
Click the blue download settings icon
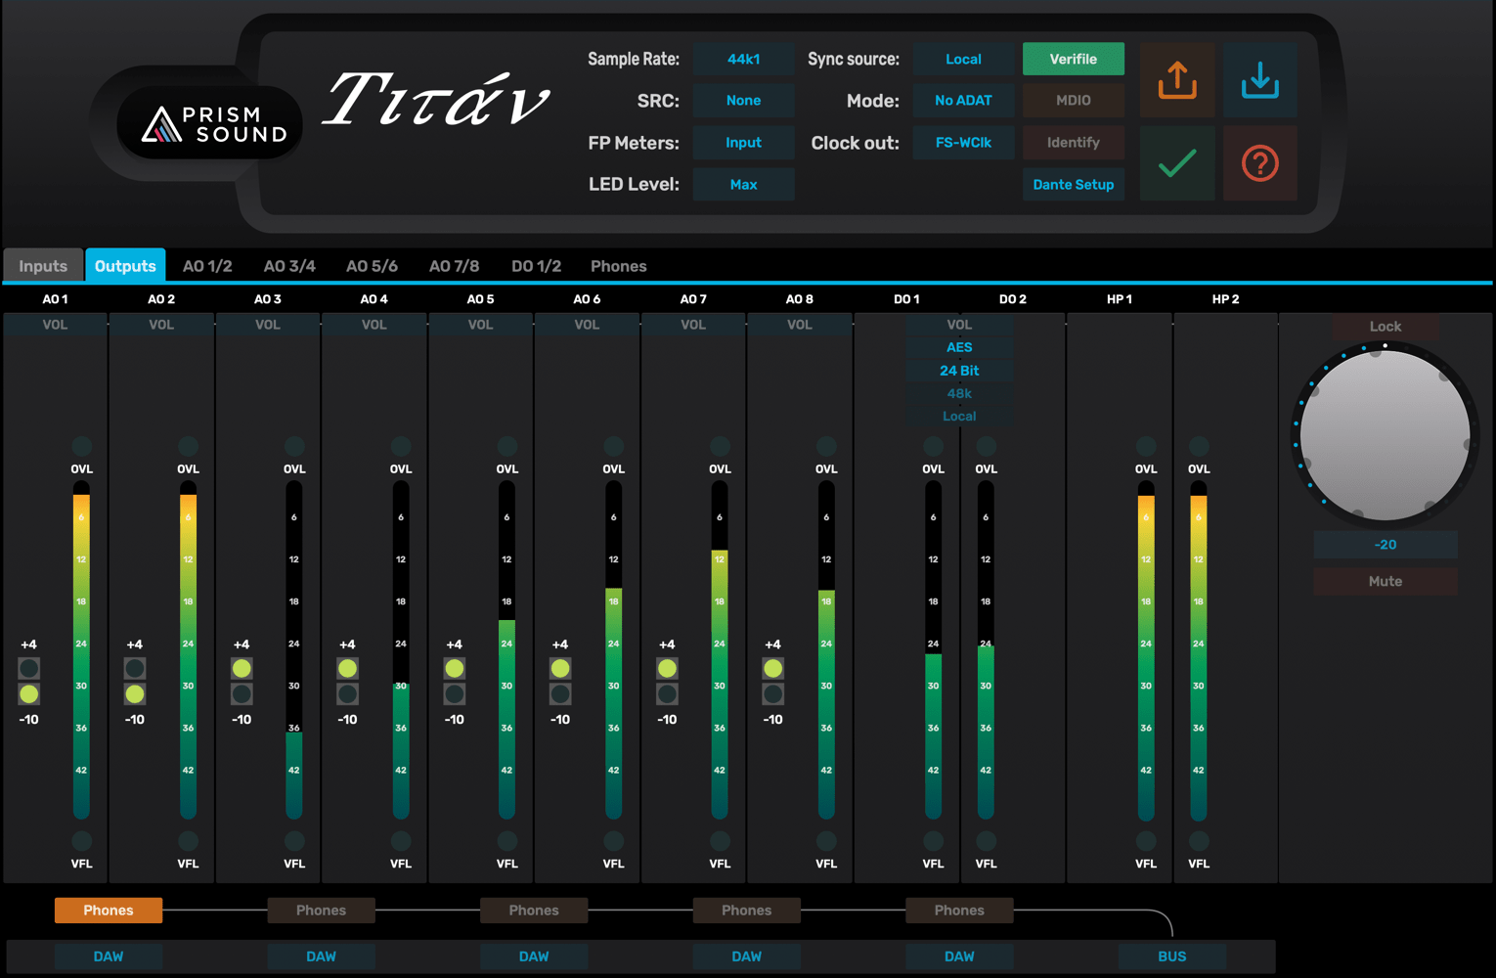click(x=1259, y=80)
